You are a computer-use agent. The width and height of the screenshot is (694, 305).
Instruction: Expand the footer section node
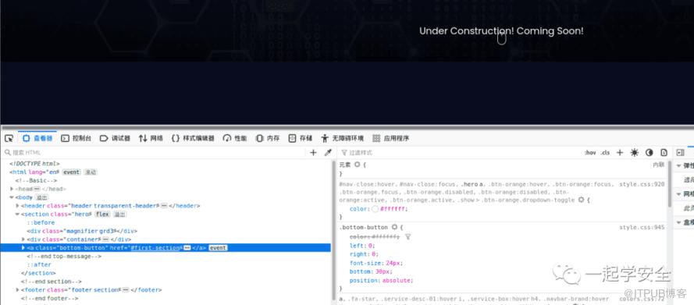[18, 290]
